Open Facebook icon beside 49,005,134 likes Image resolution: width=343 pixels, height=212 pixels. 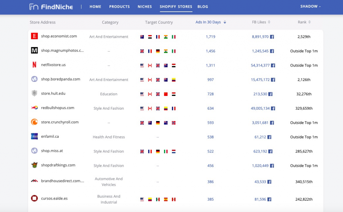273,108
